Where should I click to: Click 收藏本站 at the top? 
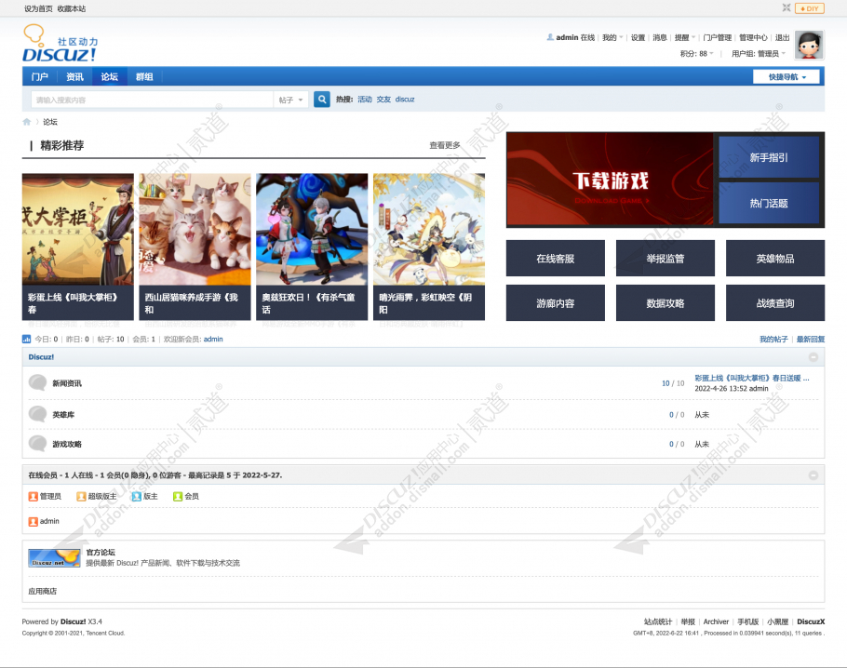(x=72, y=8)
